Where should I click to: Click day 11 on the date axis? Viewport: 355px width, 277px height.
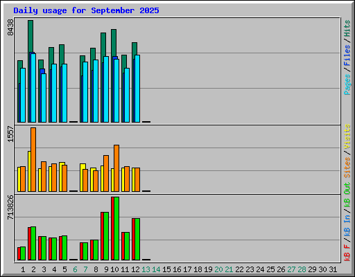click(x=125, y=269)
